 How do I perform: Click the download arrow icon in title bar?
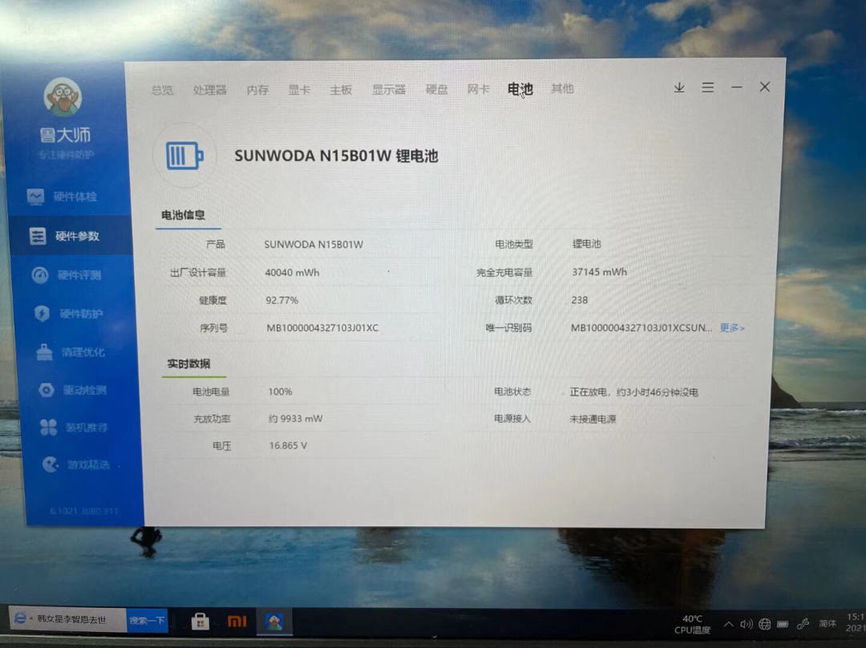click(679, 87)
